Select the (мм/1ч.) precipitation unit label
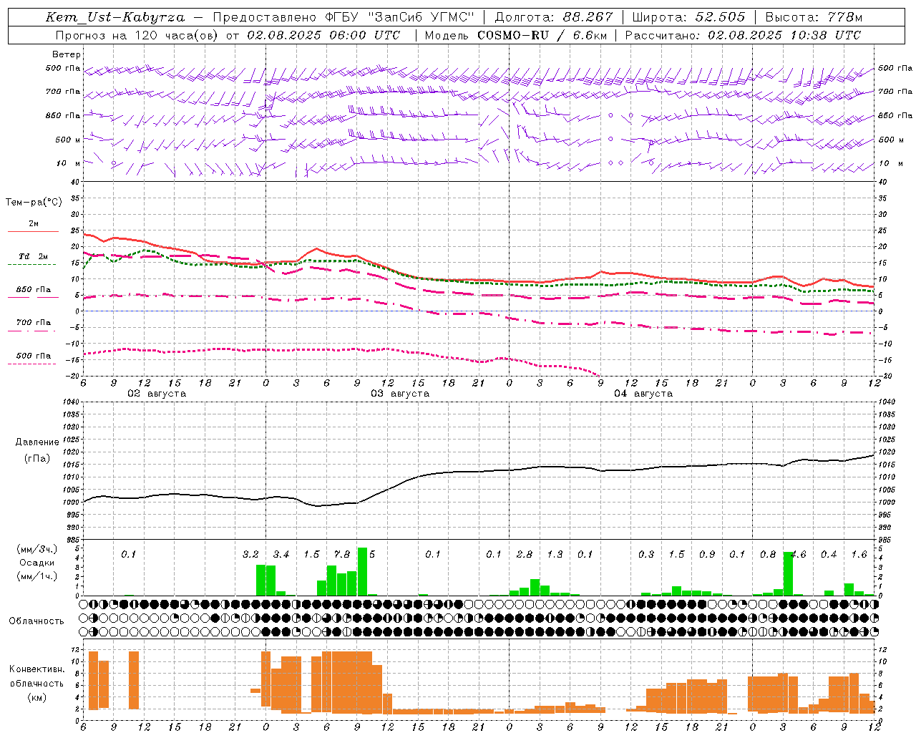This screenshot has height=733, width=916. pyautogui.click(x=36, y=577)
